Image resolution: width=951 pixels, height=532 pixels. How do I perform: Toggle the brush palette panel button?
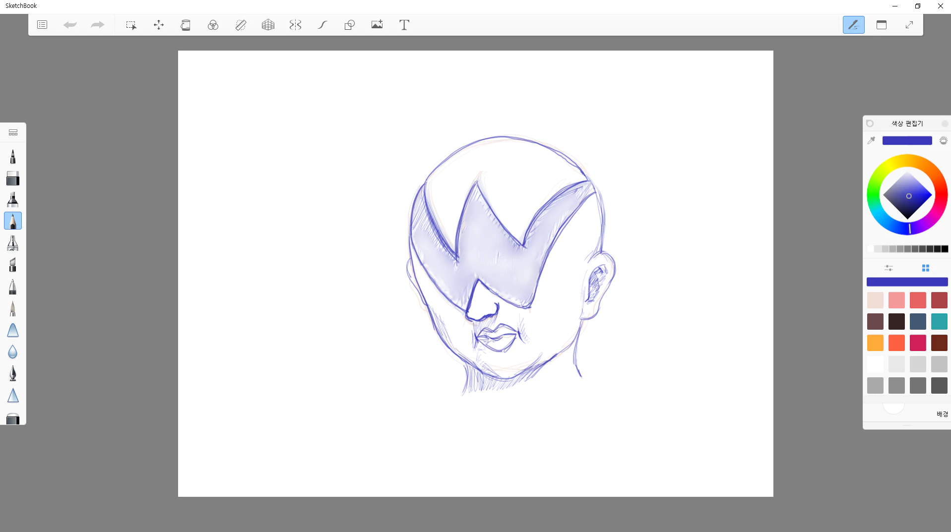pyautogui.click(x=853, y=25)
